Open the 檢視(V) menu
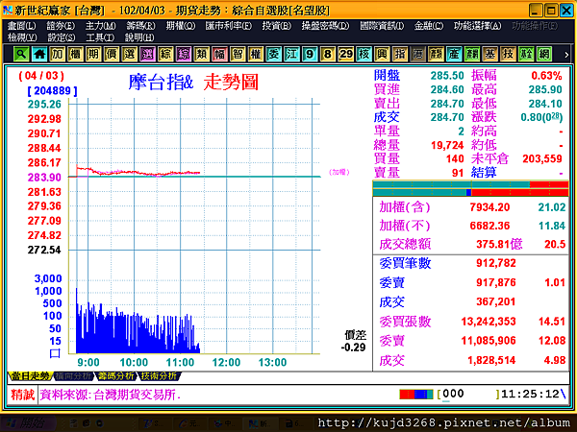The height and width of the screenshot is (432, 577). pos(22,37)
